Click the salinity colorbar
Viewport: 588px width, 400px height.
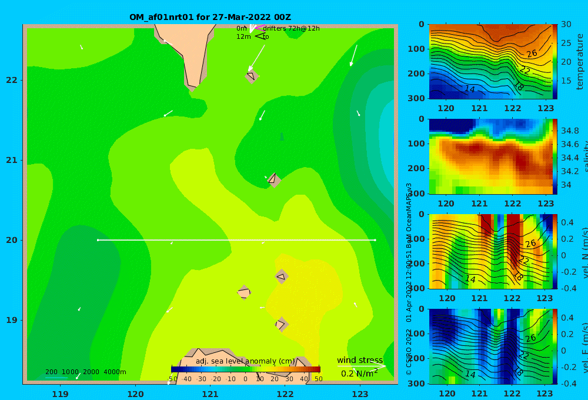click(x=555, y=156)
